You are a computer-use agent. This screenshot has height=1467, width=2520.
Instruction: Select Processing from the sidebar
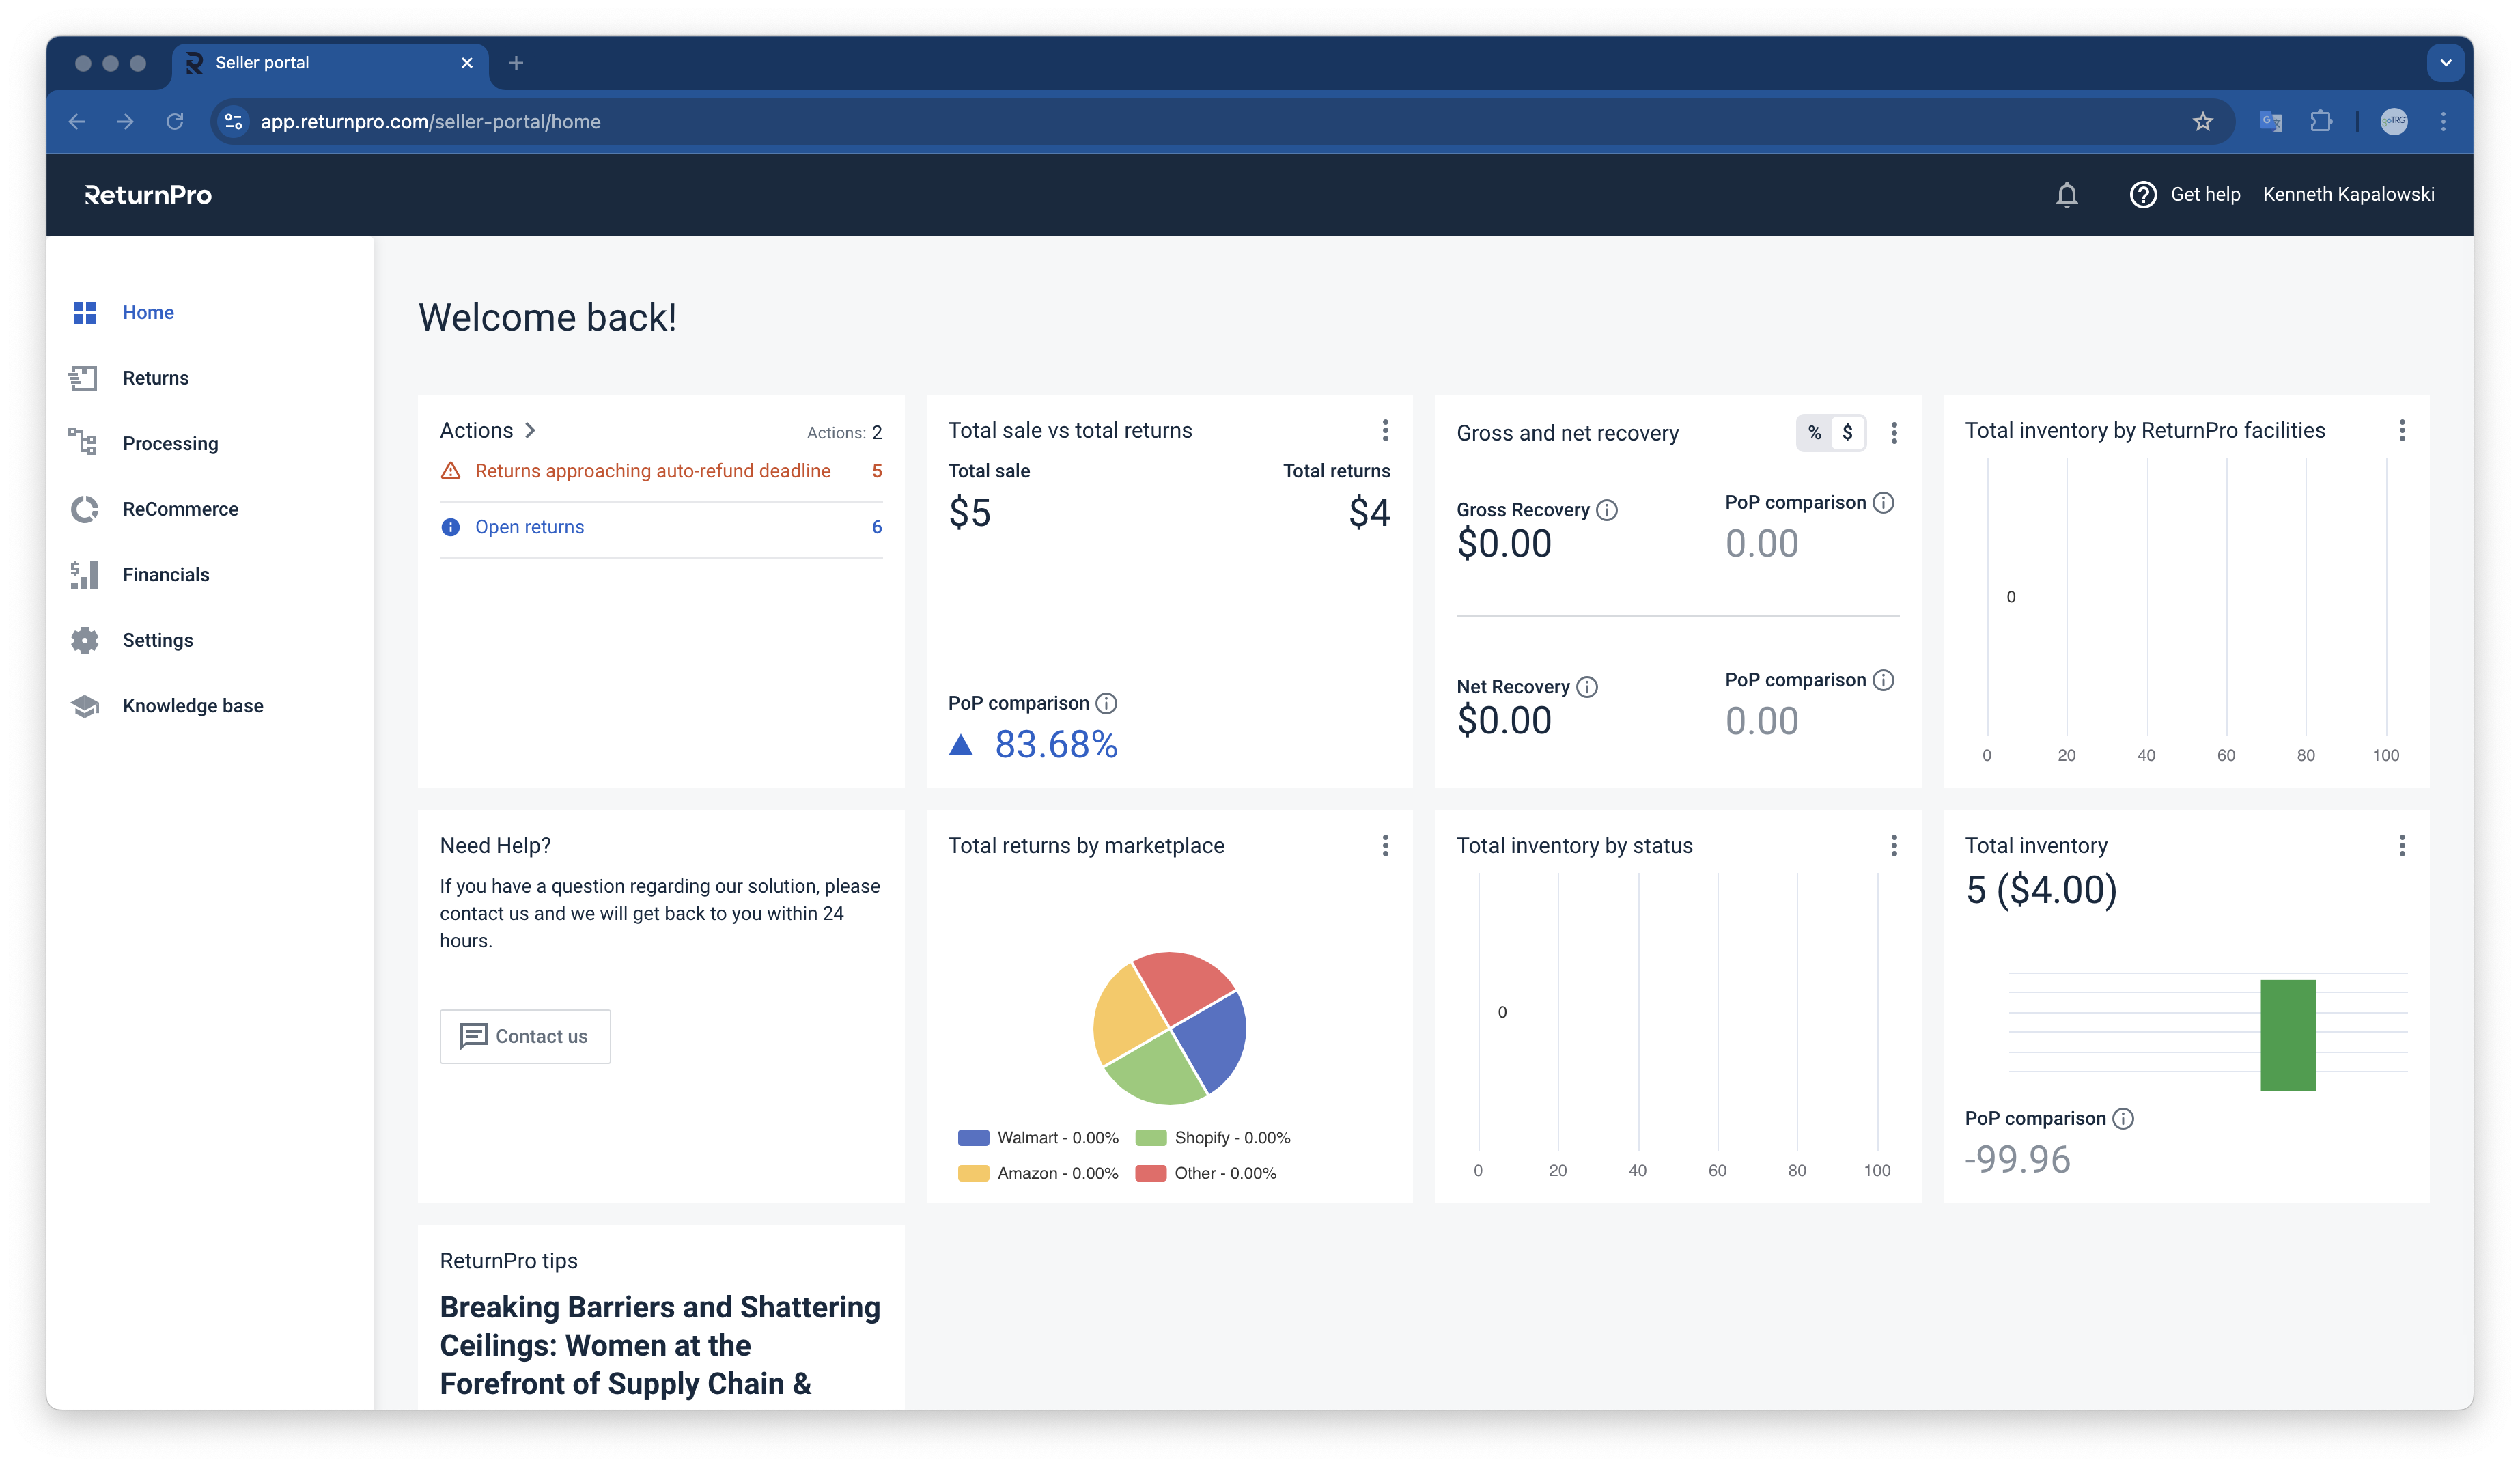tap(170, 443)
